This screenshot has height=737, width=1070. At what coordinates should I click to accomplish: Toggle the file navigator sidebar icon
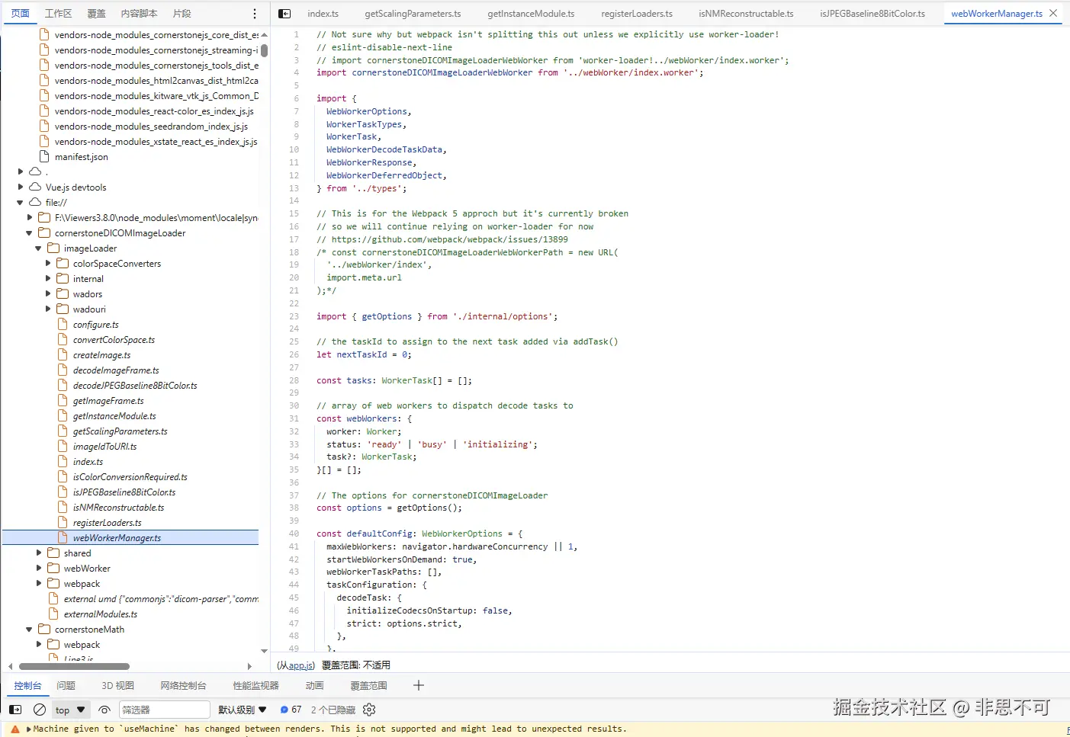284,14
